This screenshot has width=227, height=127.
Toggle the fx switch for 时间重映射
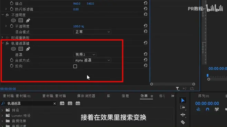tap(7, 38)
